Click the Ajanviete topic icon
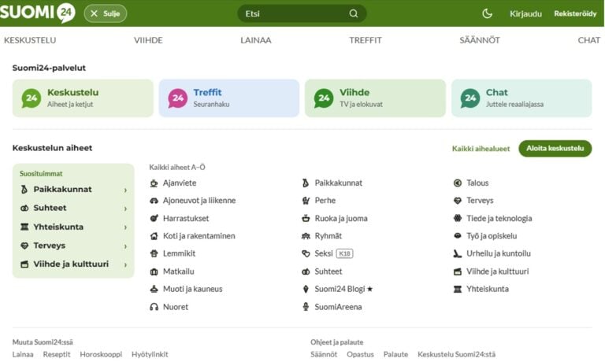This screenshot has width=605, height=362. (154, 183)
